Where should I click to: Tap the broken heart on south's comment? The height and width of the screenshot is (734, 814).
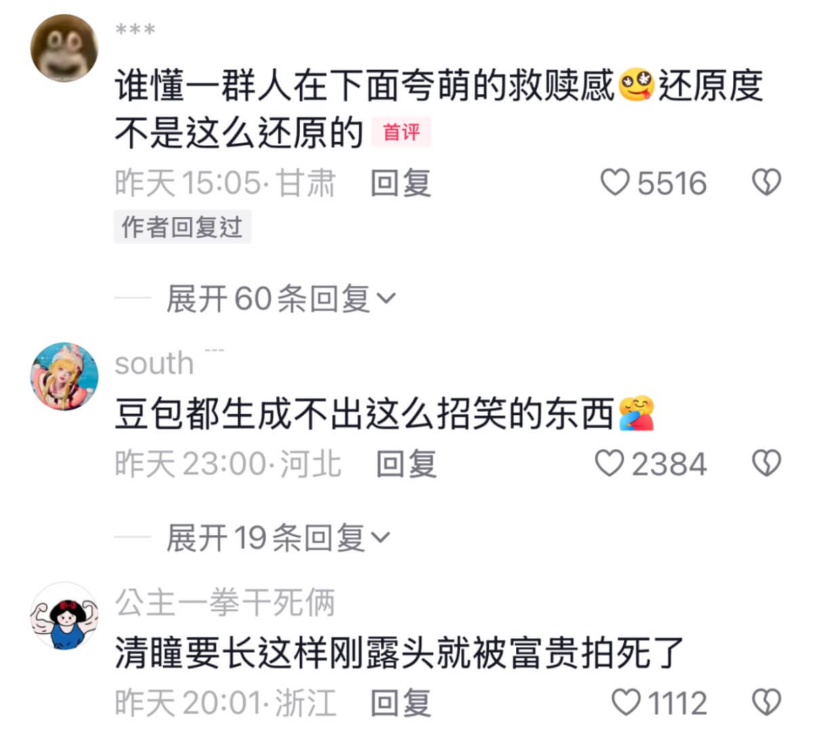point(767,463)
